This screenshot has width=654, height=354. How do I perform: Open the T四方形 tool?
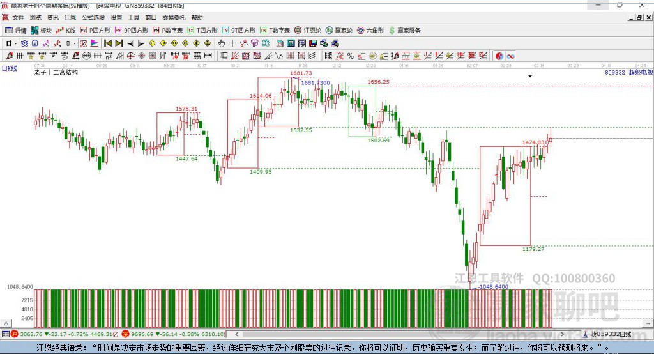pyautogui.click(x=202, y=30)
